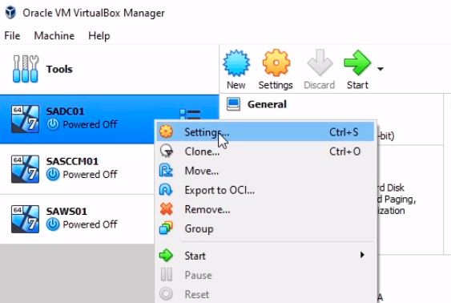The width and height of the screenshot is (451, 303).
Task: Click the Windows 7 icon of SADC01
Action: (x=25, y=119)
